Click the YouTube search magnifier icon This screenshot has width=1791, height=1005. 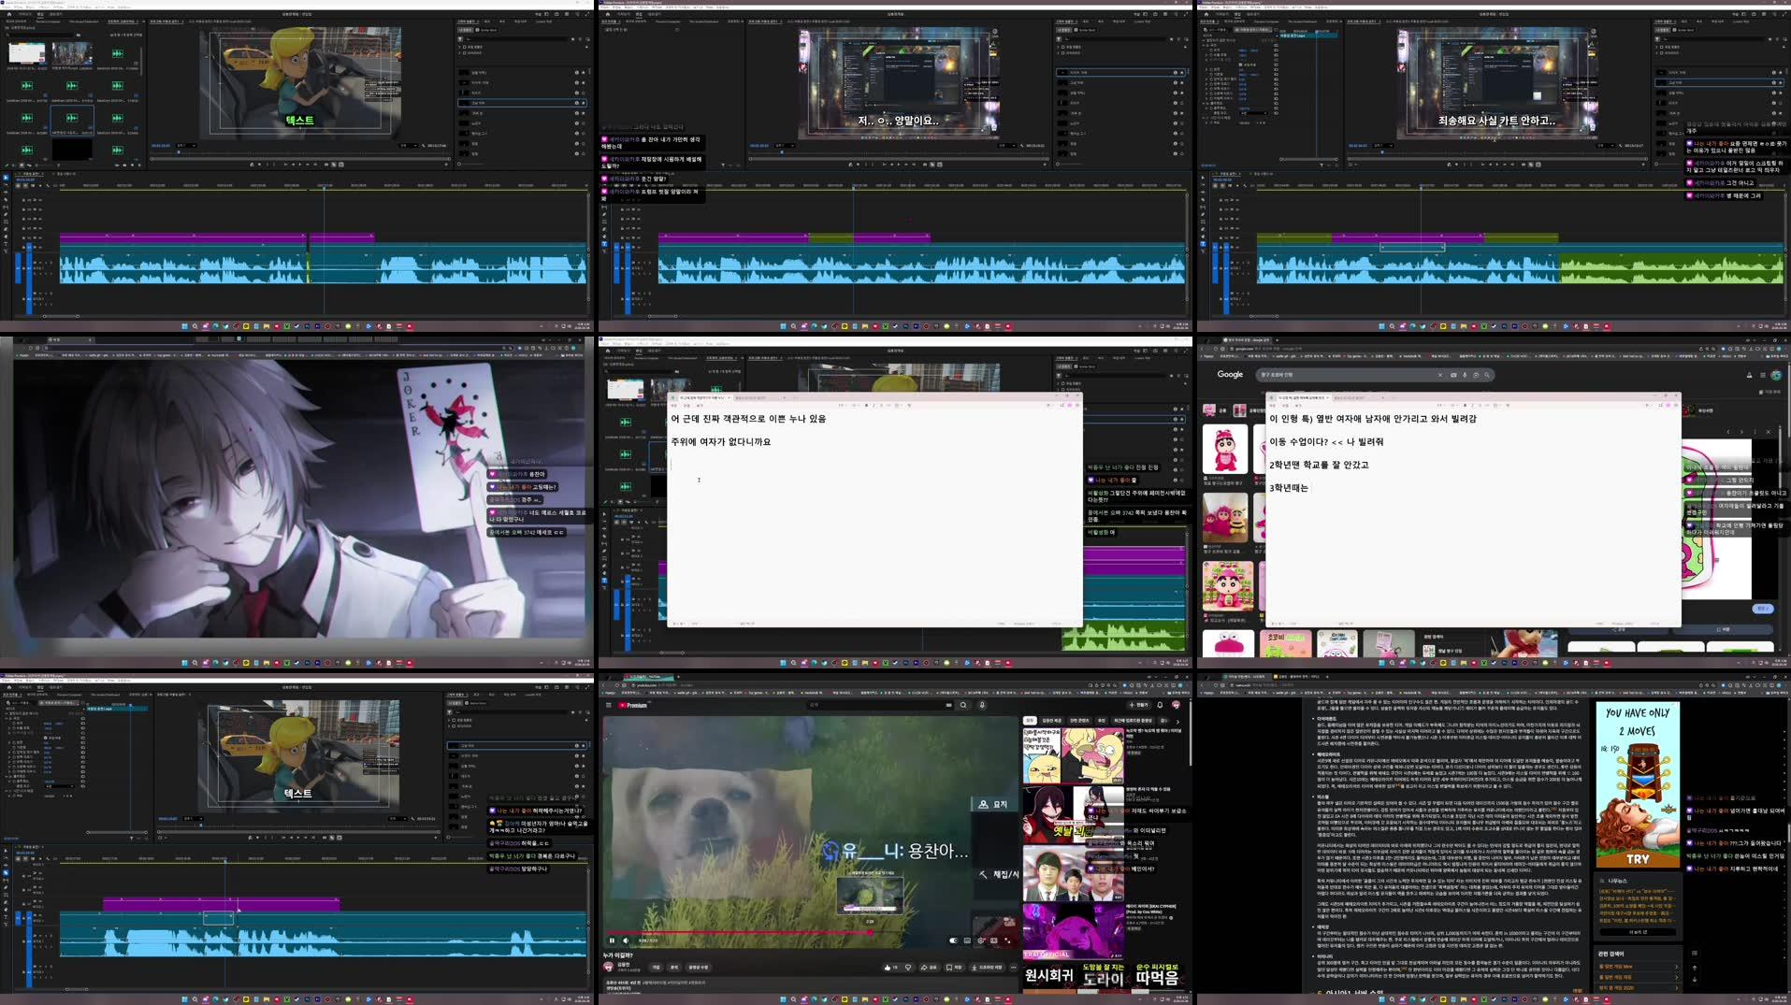(x=963, y=705)
